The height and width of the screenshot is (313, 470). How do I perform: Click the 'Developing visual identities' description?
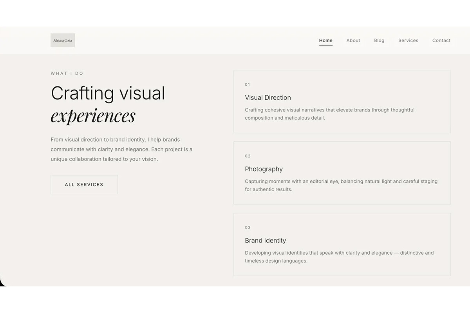[x=339, y=257]
